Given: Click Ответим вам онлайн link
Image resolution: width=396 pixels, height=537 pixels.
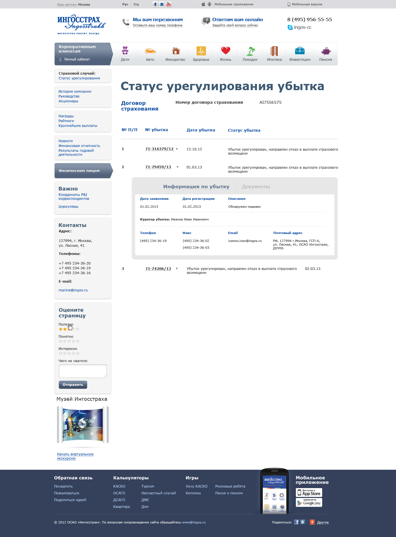Looking at the screenshot, I should [x=238, y=20].
